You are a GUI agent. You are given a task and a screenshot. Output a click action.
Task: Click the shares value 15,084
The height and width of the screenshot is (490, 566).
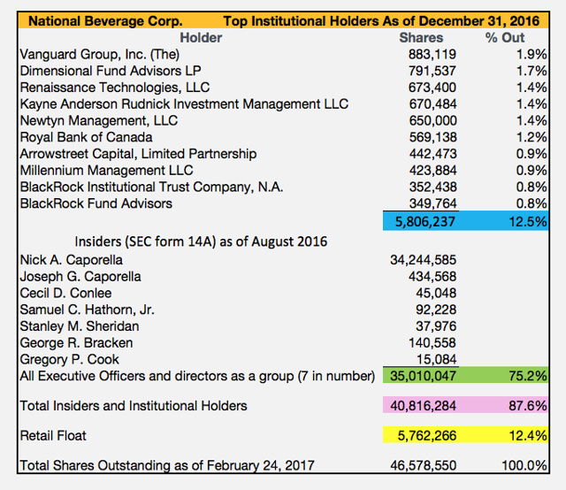pyautogui.click(x=436, y=360)
